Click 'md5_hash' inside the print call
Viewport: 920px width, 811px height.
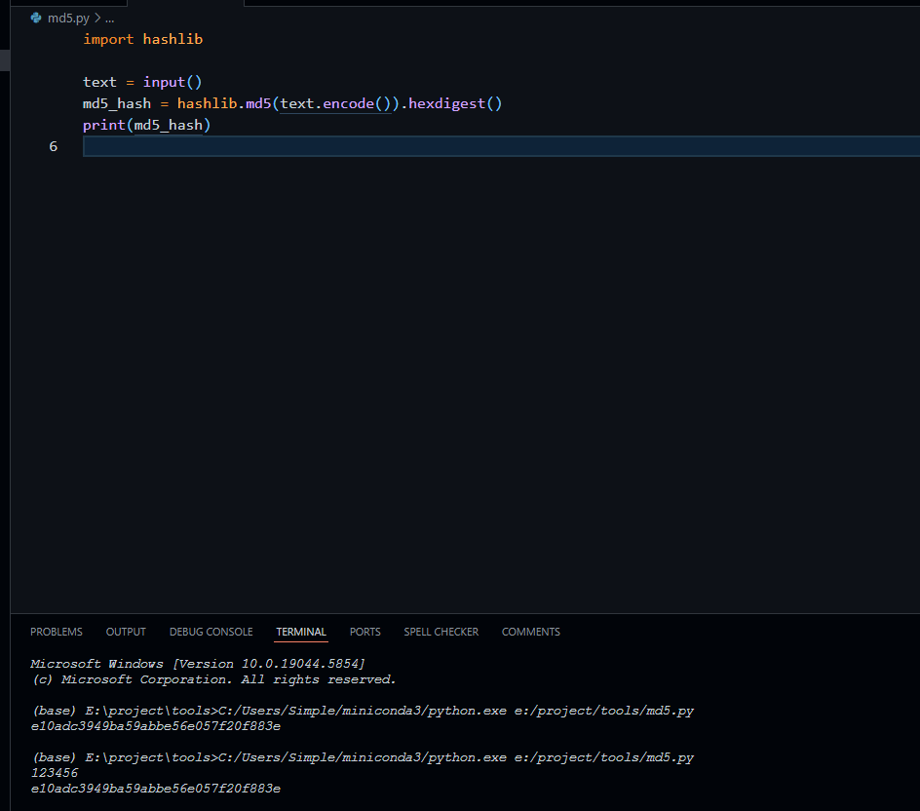coord(169,125)
